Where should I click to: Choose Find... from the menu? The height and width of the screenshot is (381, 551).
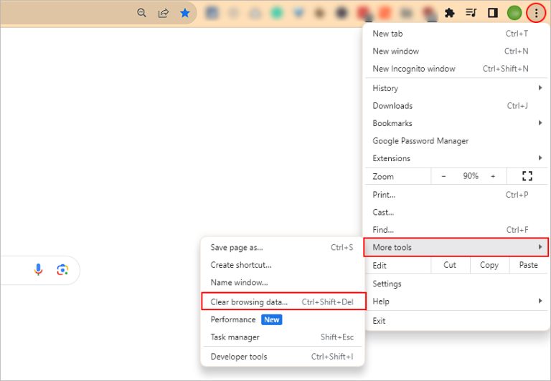[456, 230]
